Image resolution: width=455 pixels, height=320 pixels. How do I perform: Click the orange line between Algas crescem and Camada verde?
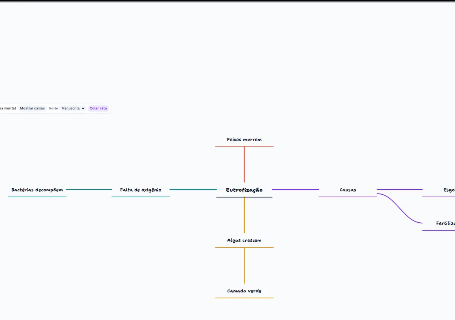pos(244,265)
